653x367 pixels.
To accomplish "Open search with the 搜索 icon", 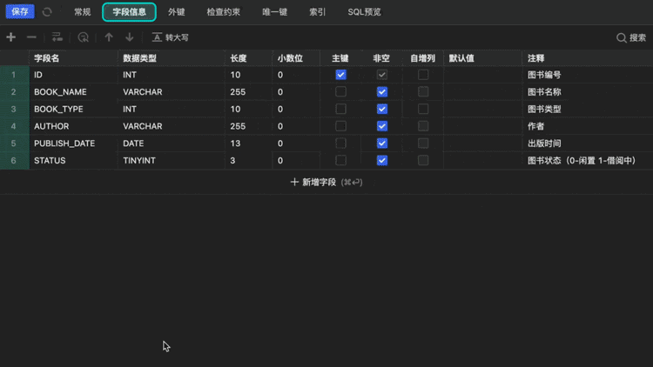I will pyautogui.click(x=631, y=38).
